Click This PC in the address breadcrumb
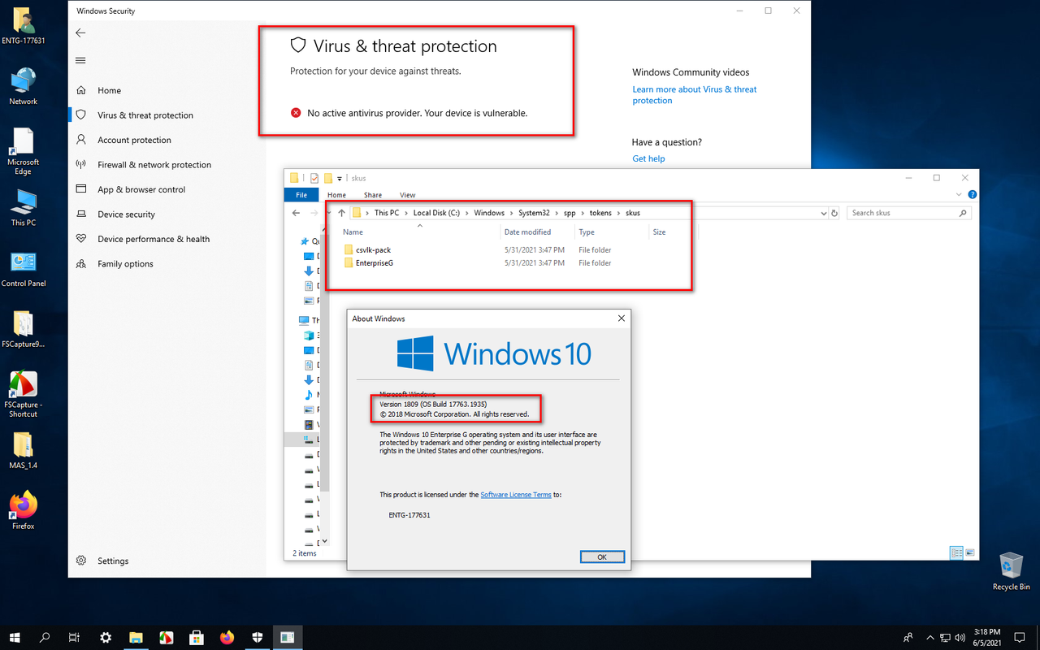The height and width of the screenshot is (650, 1040). point(387,213)
